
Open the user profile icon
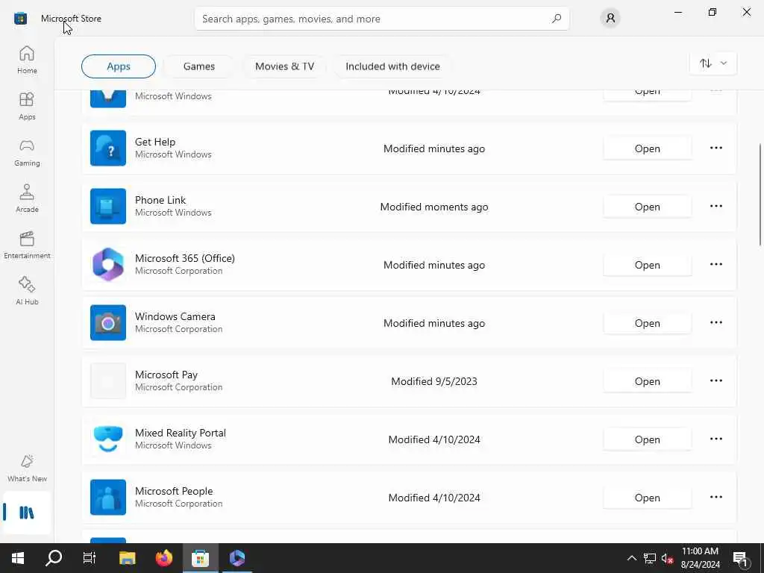(610, 19)
